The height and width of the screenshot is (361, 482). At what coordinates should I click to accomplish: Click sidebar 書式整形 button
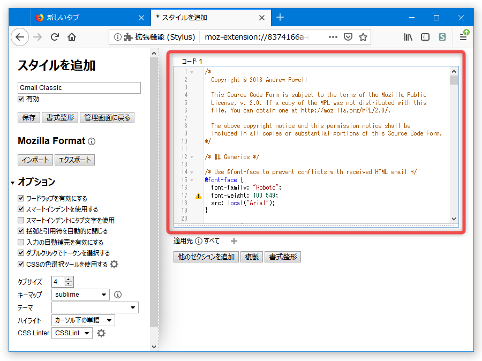click(60, 117)
